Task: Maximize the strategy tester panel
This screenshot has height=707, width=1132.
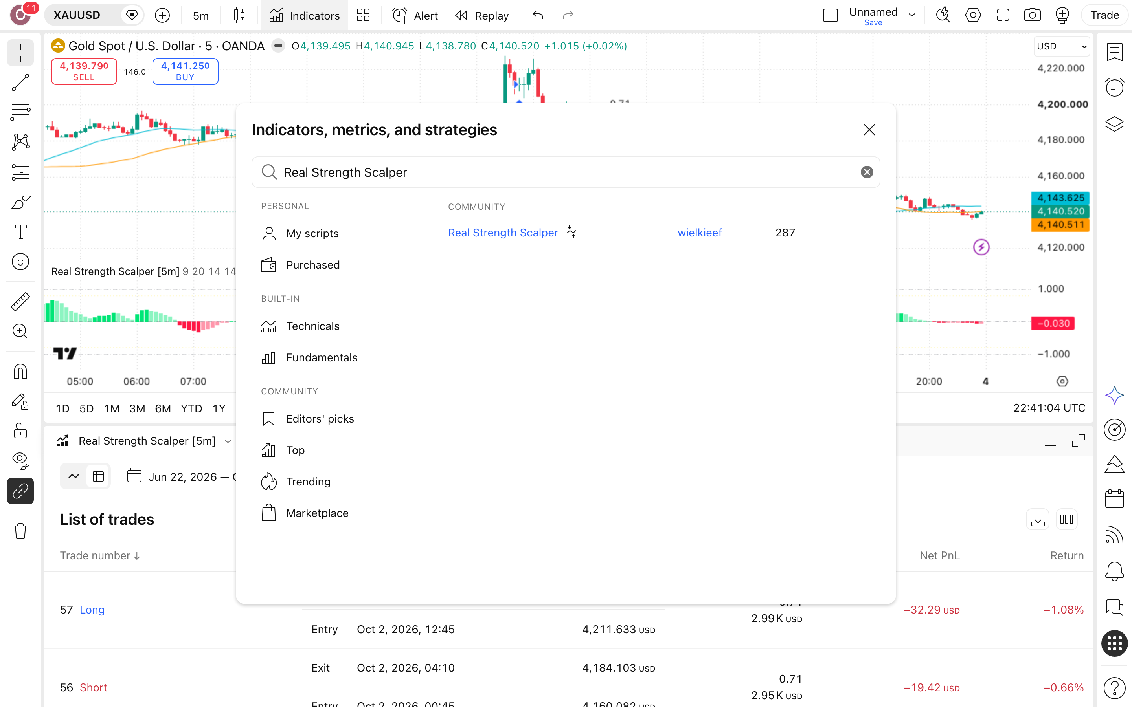Action: [1078, 441]
